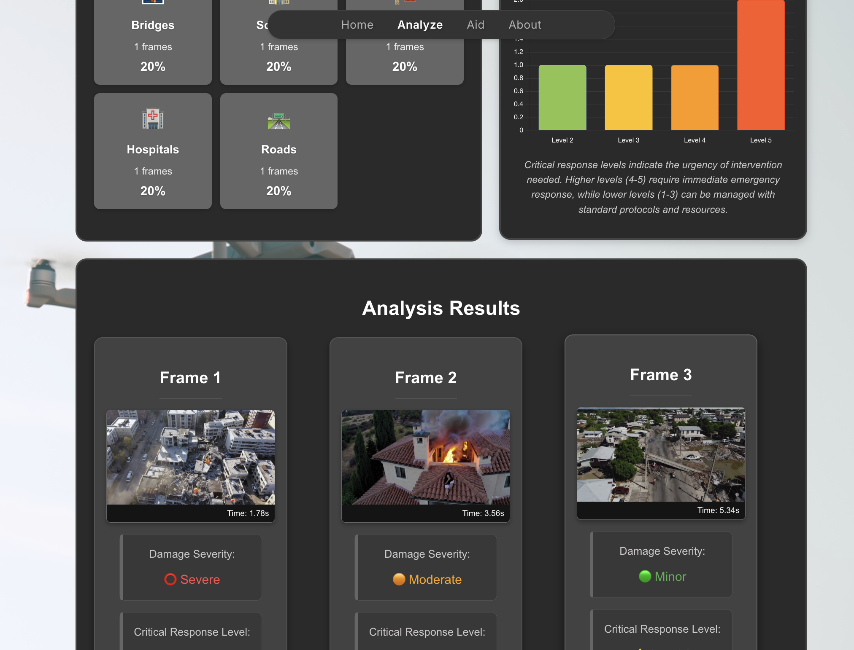Open Frame 2 burning house thumbnail
This screenshot has width=854, height=650.
[x=426, y=457]
